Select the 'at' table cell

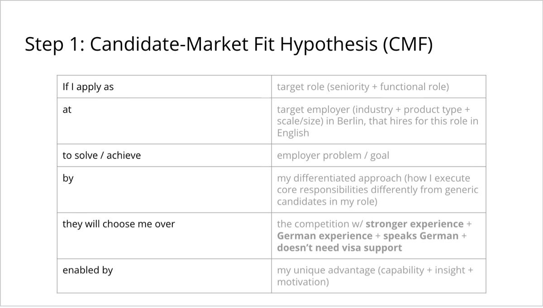click(x=164, y=121)
